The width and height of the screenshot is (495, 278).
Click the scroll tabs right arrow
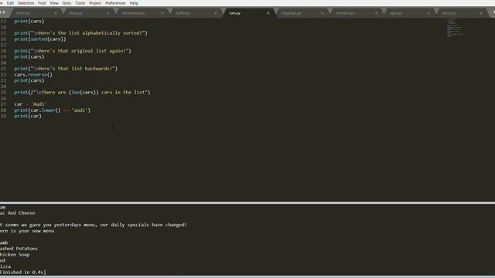point(5,12)
